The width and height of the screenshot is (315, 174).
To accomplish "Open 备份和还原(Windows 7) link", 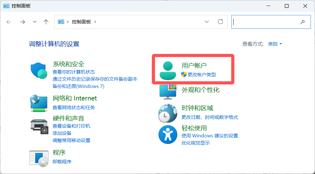I will 78,86.
